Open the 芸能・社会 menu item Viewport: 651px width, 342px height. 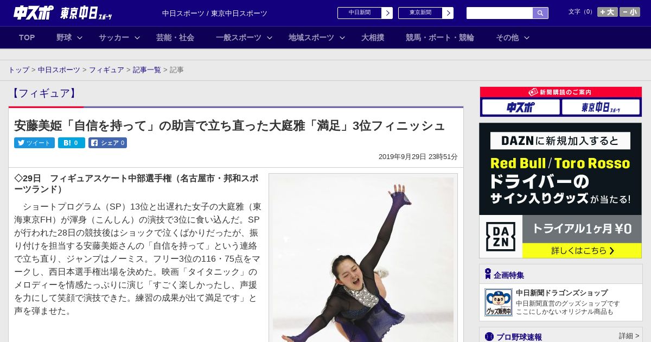point(175,37)
